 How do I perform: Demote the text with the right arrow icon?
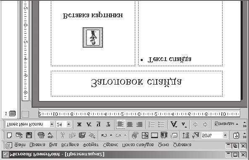pyautogui.click(x=205, y=124)
